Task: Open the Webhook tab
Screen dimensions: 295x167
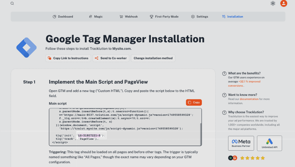Action: [x=129, y=17]
